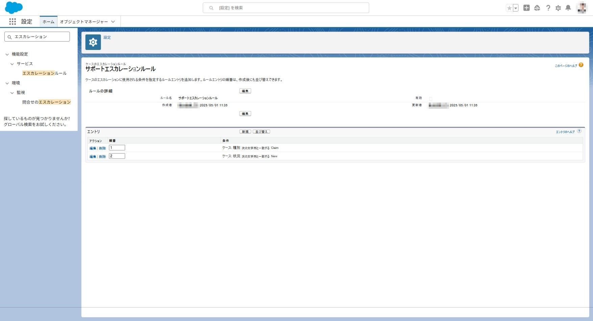593x321 pixels.
Task: Click the Salesforce cloud logo
Action: pyautogui.click(x=14, y=7)
